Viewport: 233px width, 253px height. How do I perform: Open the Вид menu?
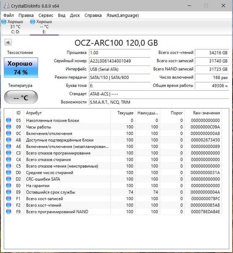pyautogui.click(x=62, y=15)
